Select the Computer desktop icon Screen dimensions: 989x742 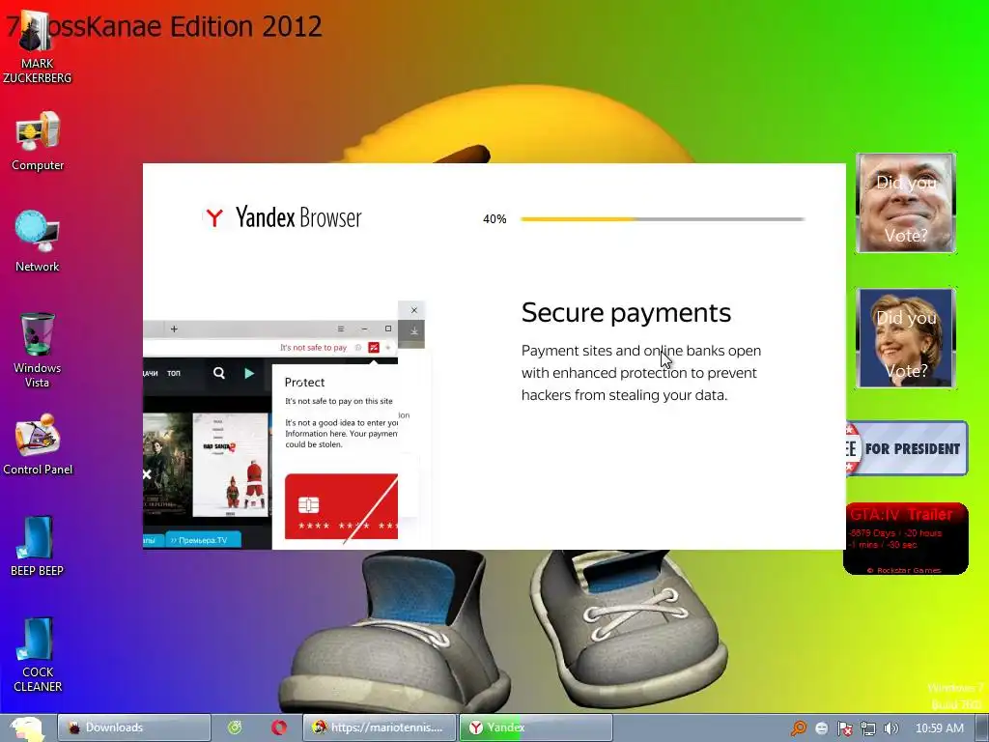(x=38, y=141)
